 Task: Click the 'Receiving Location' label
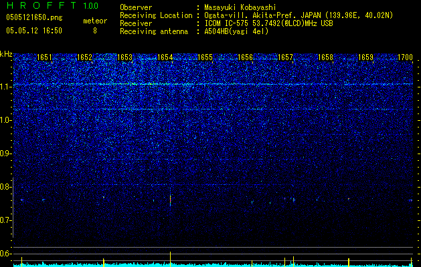[156, 15]
